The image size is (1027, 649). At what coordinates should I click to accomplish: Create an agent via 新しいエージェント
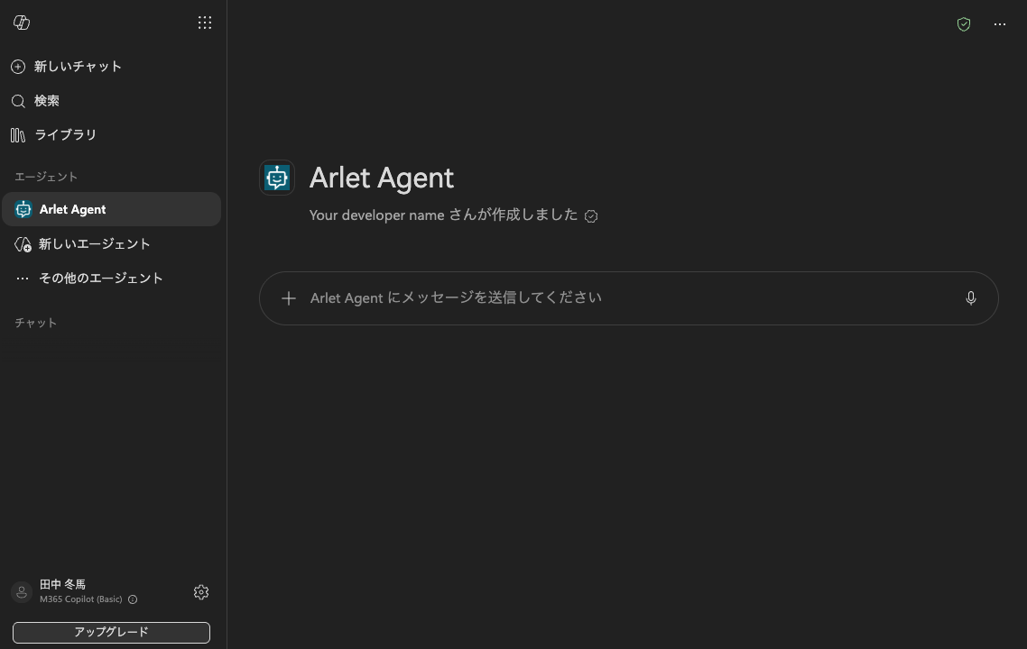pyautogui.click(x=82, y=244)
